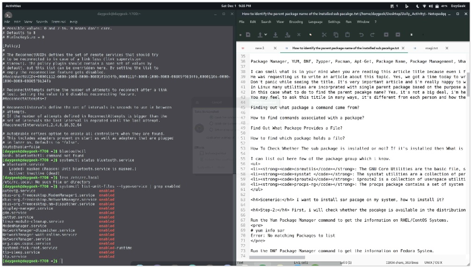Click the Paste clipboard icon in the toolbar
This screenshot has height=268, width=472.
click(x=348, y=35)
